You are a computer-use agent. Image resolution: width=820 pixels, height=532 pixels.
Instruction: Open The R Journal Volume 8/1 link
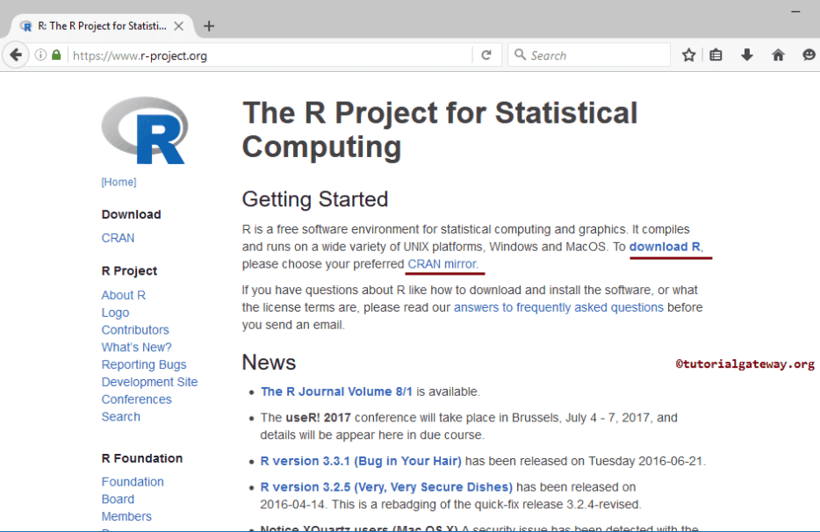tap(336, 392)
